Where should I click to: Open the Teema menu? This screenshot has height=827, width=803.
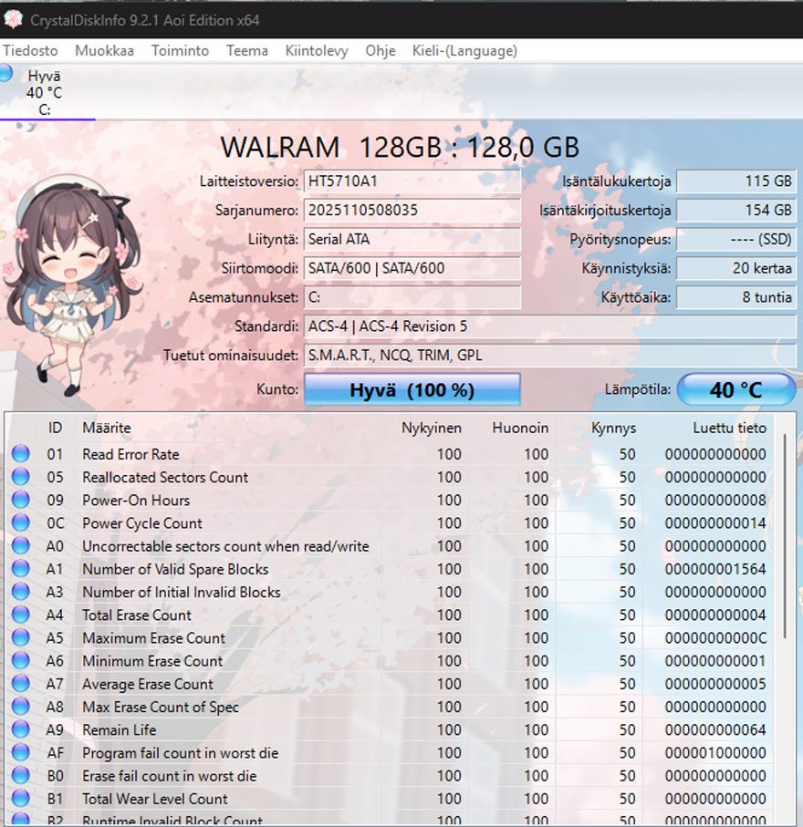coord(247,51)
